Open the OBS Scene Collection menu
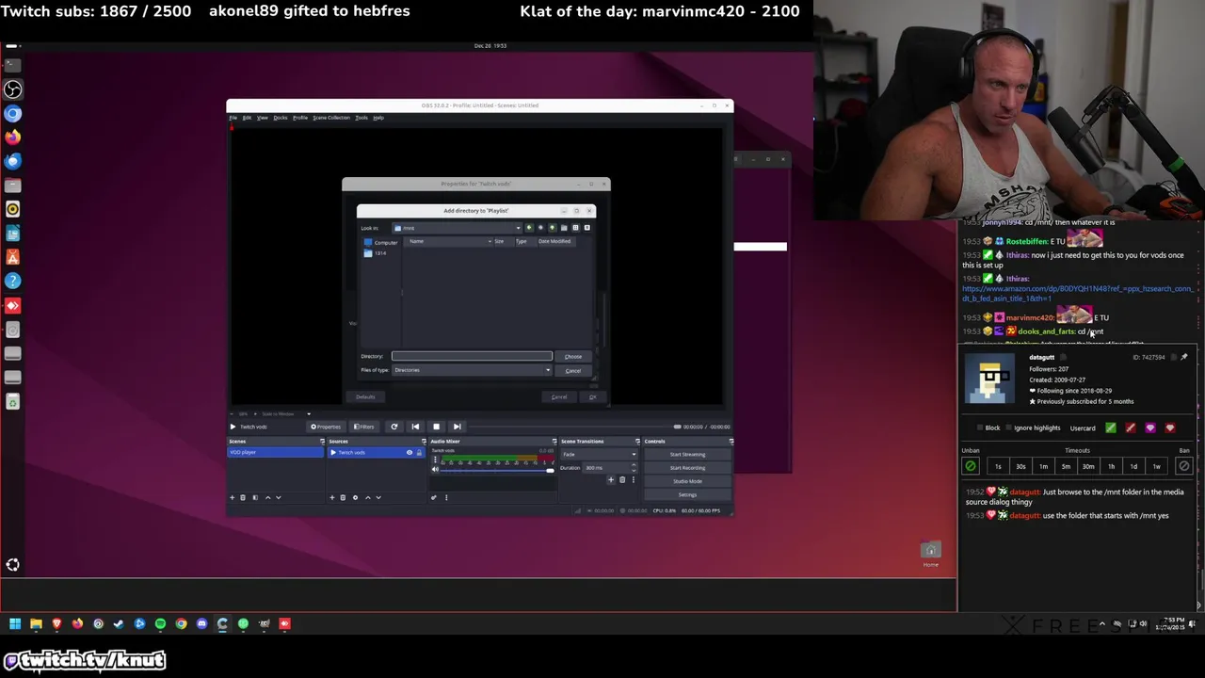The height and width of the screenshot is (678, 1205). tap(330, 118)
